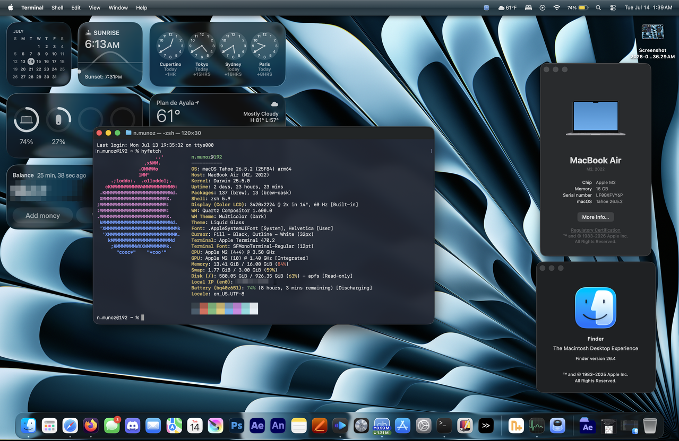Open the Window menu in the menu bar
Image resolution: width=679 pixels, height=441 pixels.
[x=118, y=8]
